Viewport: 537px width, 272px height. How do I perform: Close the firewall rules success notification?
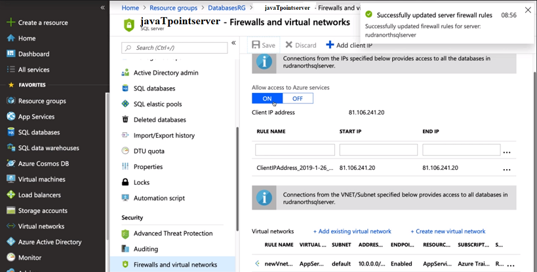[x=528, y=10]
